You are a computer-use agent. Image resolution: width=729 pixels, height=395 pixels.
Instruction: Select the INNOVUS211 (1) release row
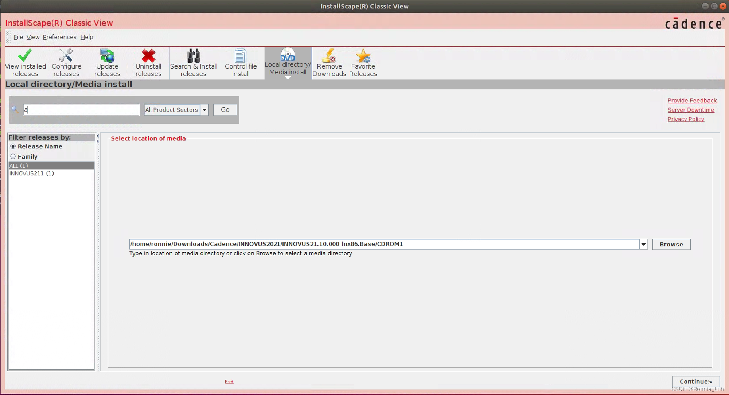[51, 173]
